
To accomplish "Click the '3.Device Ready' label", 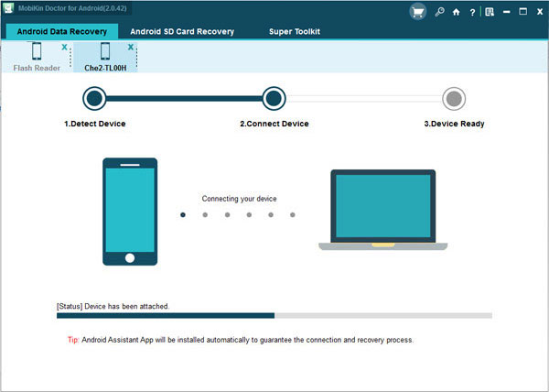I will [x=454, y=124].
